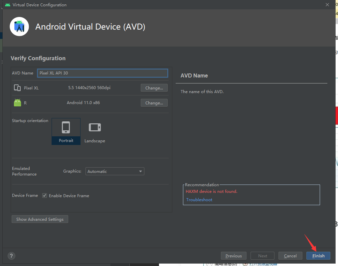The width and height of the screenshot is (338, 266).
Task: Click the Next button
Action: point(262,256)
